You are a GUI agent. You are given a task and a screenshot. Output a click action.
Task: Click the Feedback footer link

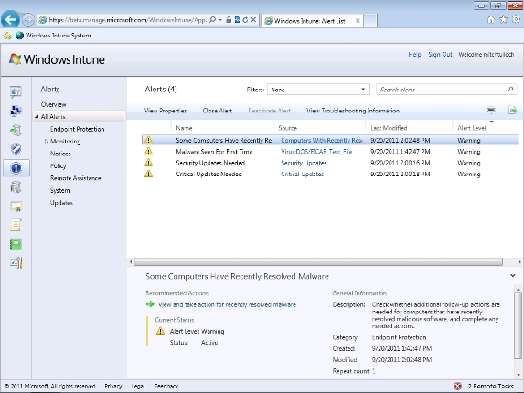166,387
